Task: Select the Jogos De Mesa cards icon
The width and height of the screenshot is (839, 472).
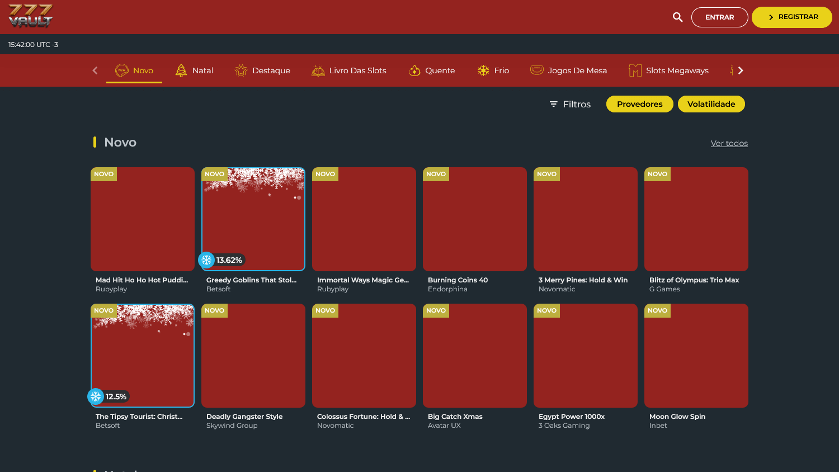Action: point(536,70)
